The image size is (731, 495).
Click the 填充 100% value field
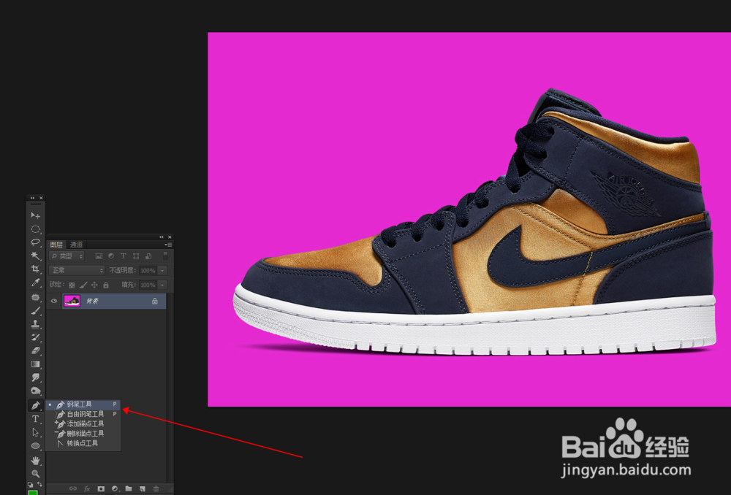tap(148, 285)
